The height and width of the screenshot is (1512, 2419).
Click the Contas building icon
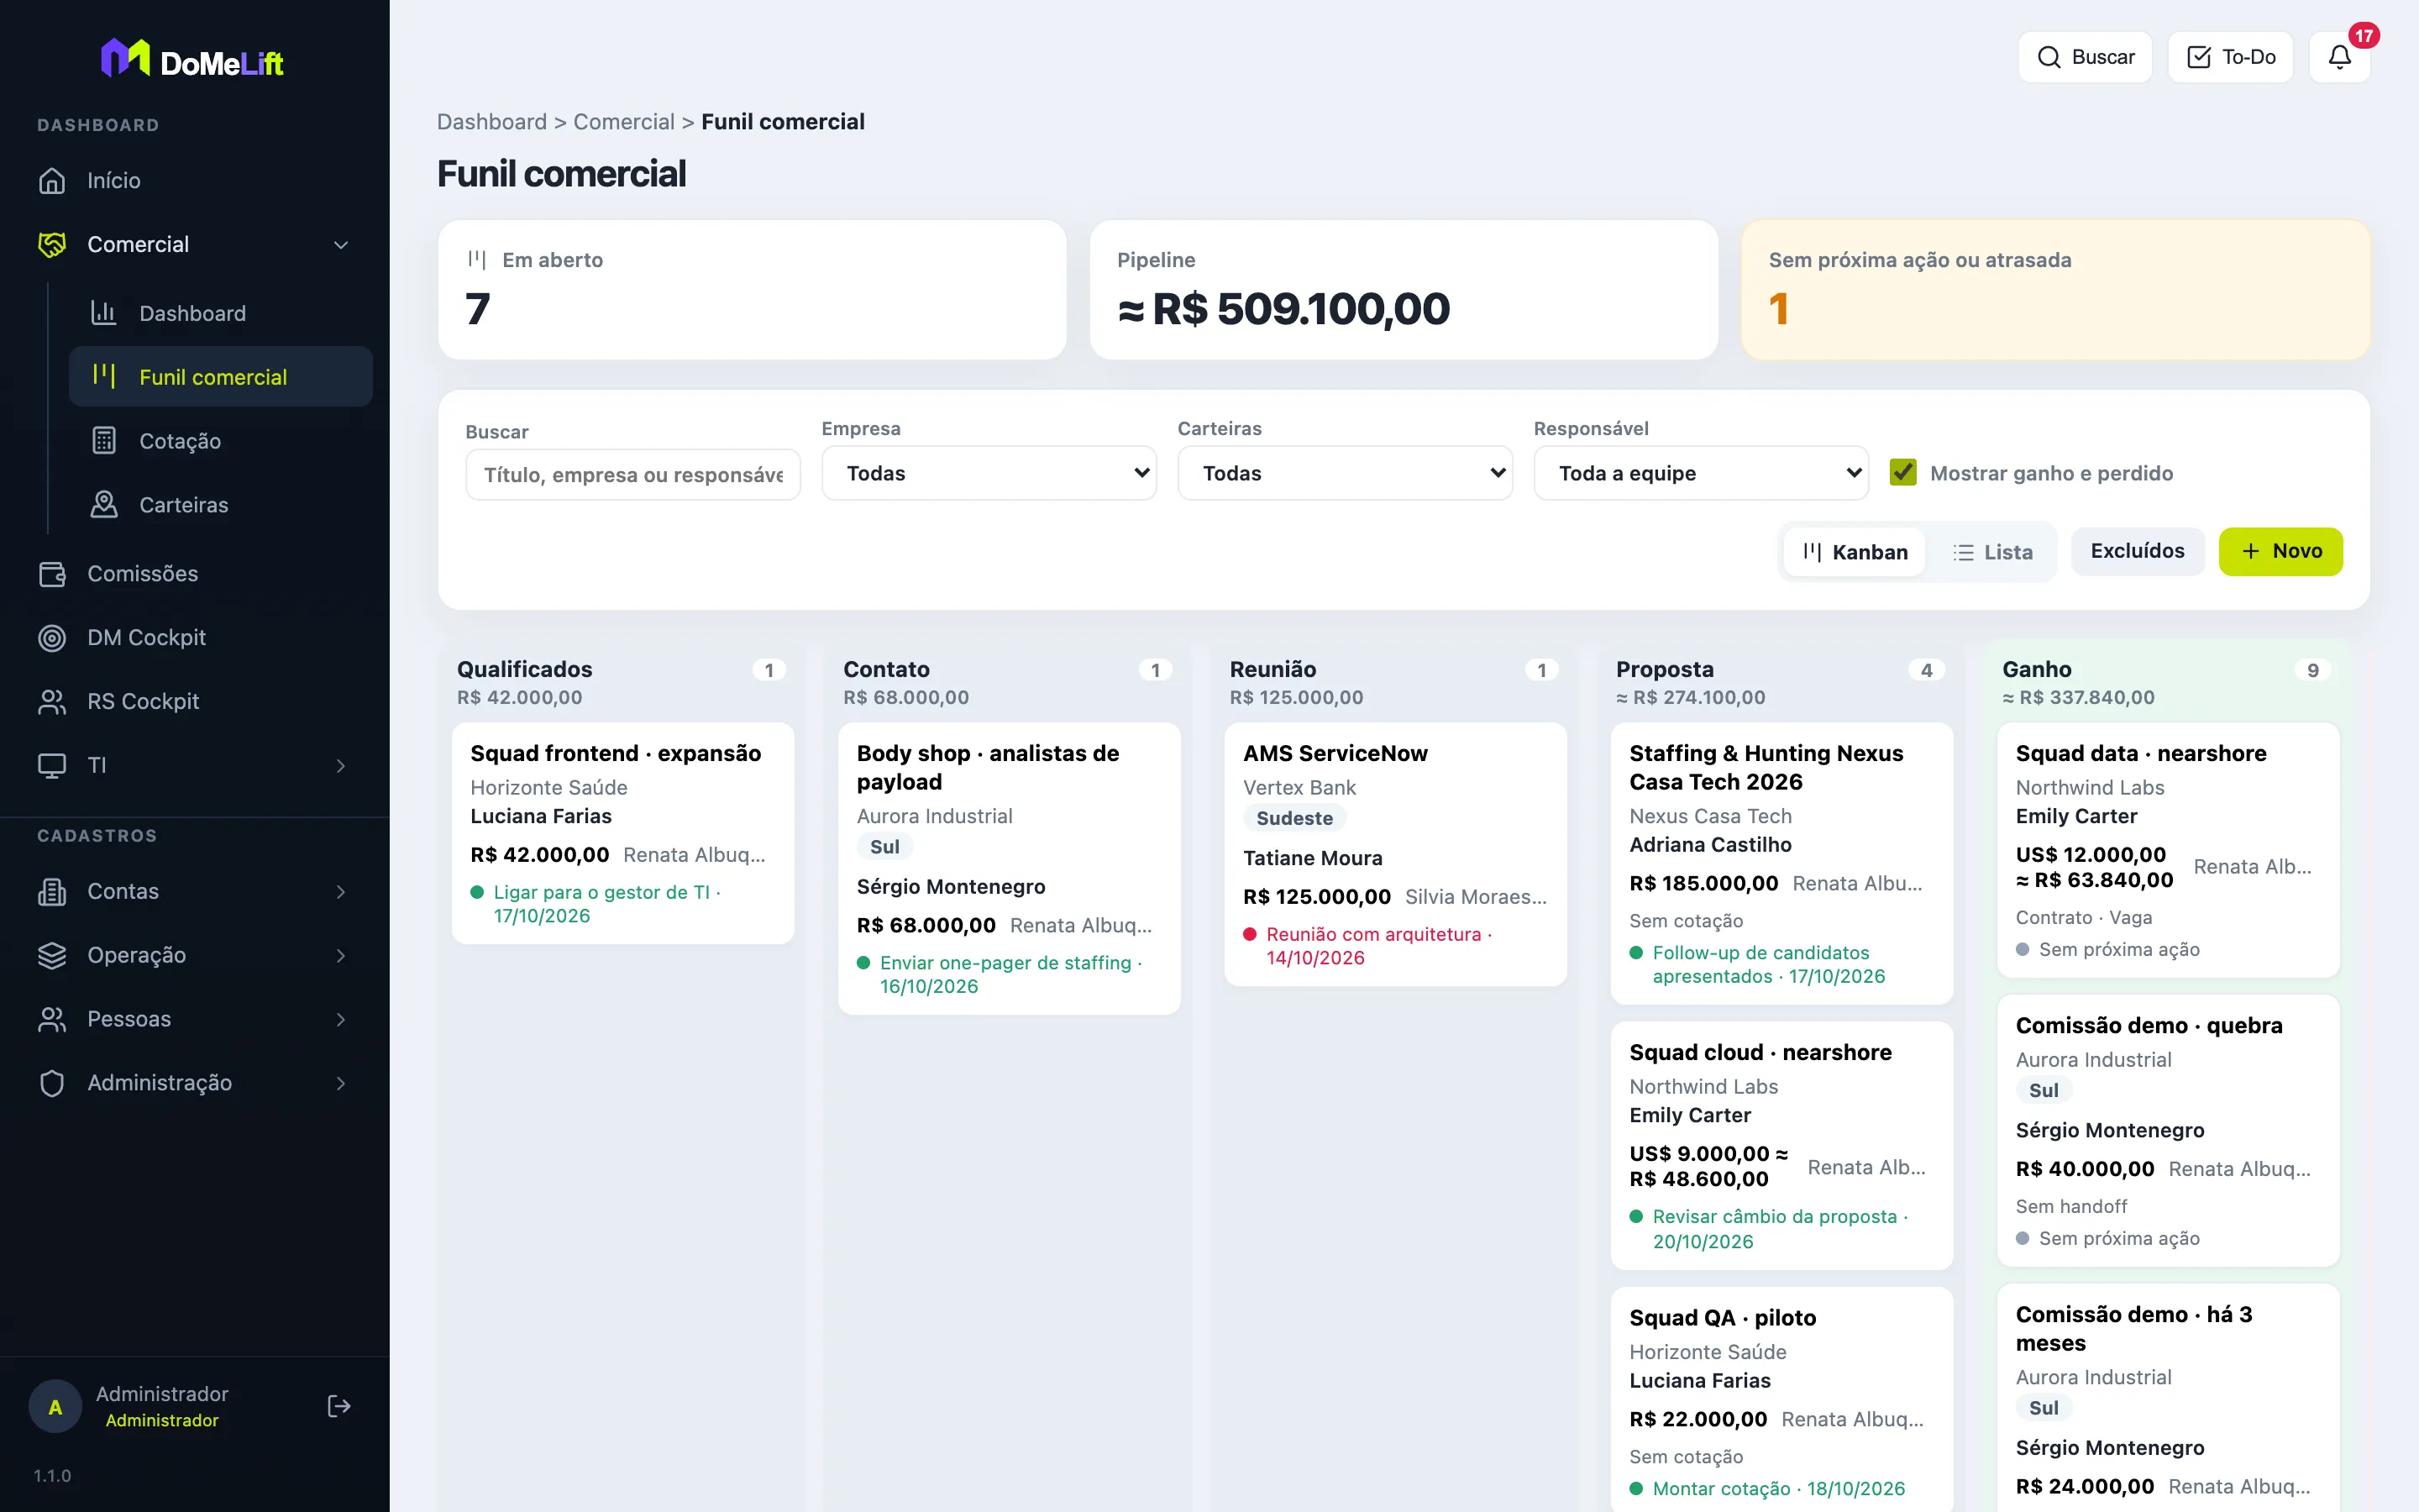coord(52,892)
